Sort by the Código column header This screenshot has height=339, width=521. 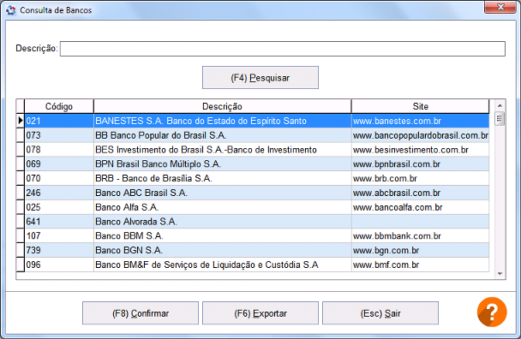pyautogui.click(x=59, y=107)
